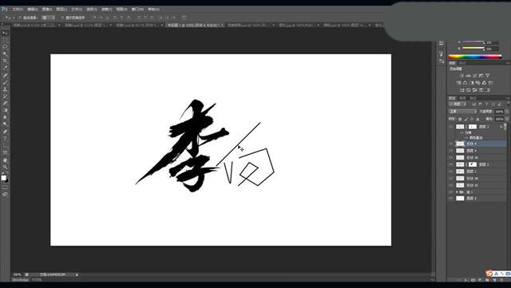Open the layer filter type dropdown

[458, 104]
